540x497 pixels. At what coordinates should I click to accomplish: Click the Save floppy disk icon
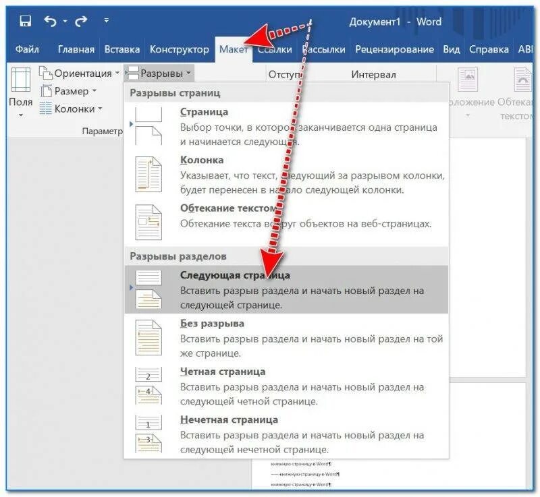[x=26, y=21]
